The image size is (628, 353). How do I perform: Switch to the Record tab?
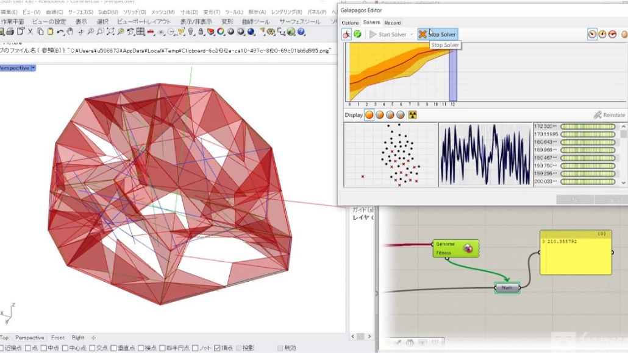tap(393, 23)
